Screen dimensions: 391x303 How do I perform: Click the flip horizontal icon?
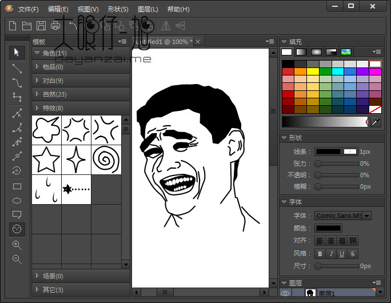[x=166, y=26]
